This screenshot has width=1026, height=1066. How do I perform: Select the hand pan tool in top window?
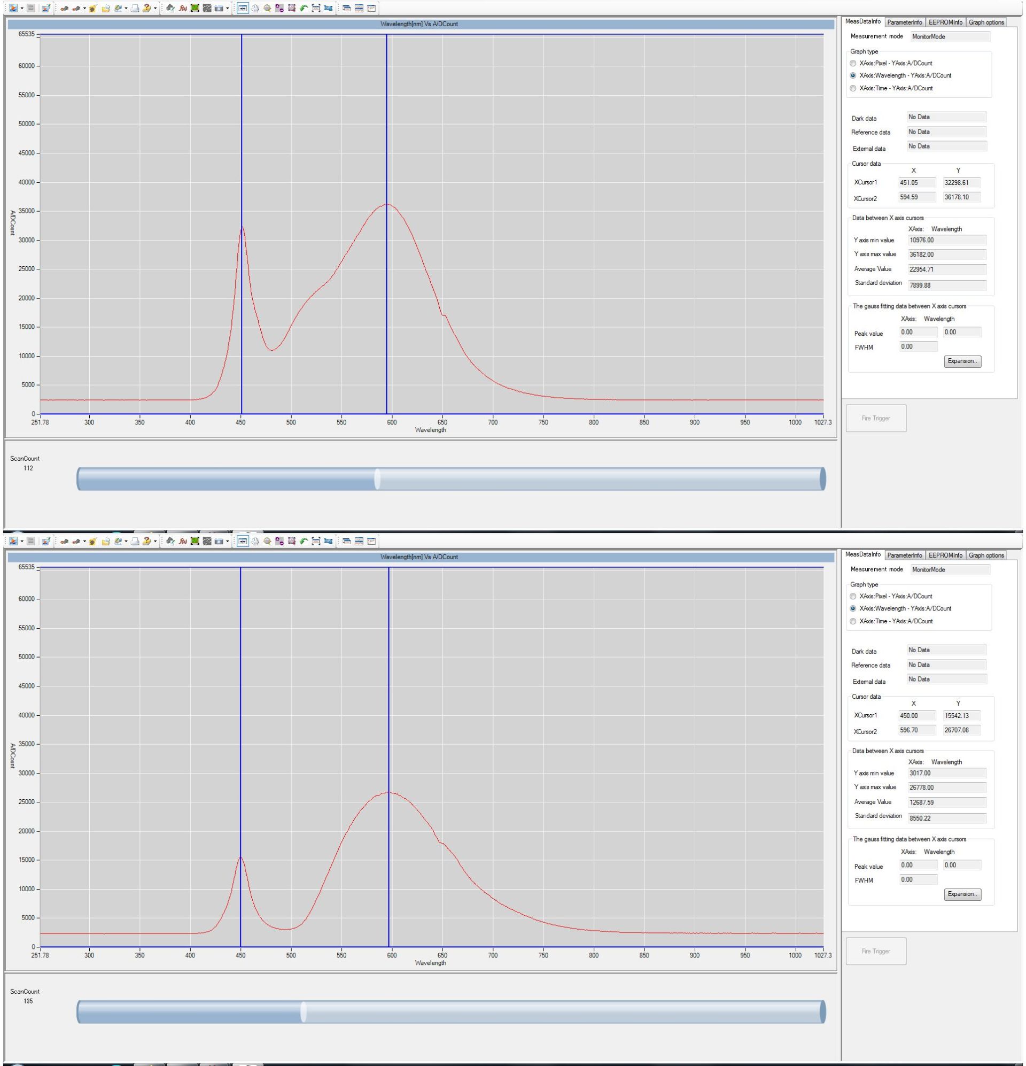point(255,8)
